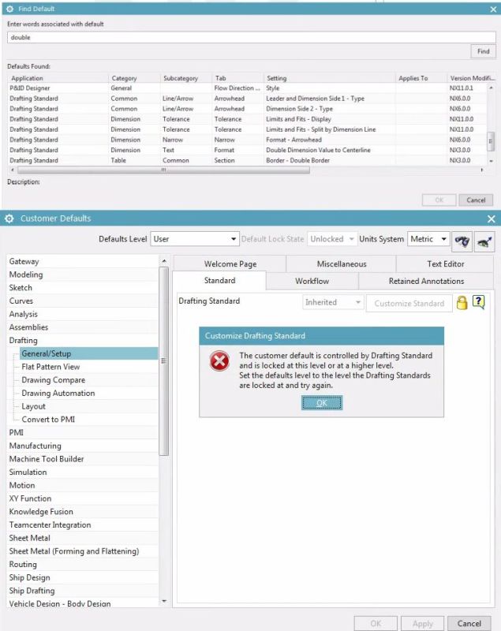501x631 pixels.
Task: Click Apply in Customer Defaults
Action: click(x=423, y=623)
